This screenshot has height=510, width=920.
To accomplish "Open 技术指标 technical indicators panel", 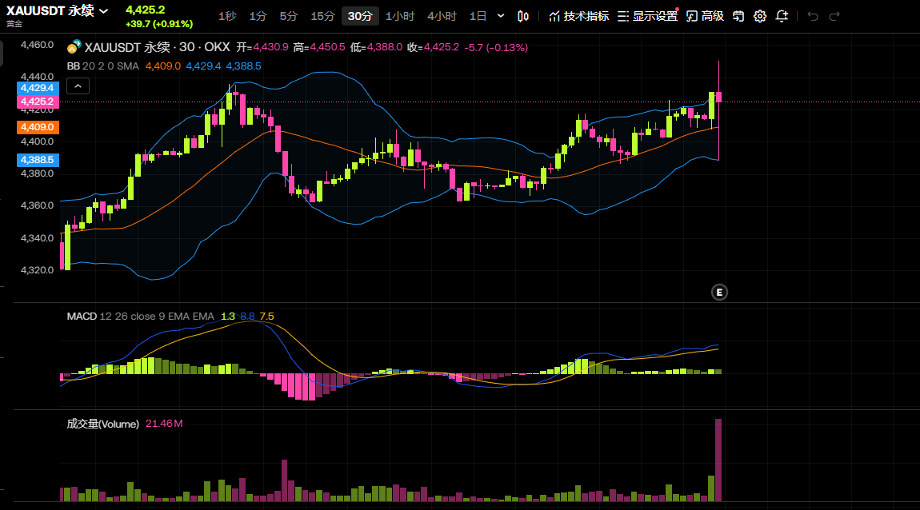I will pos(578,17).
